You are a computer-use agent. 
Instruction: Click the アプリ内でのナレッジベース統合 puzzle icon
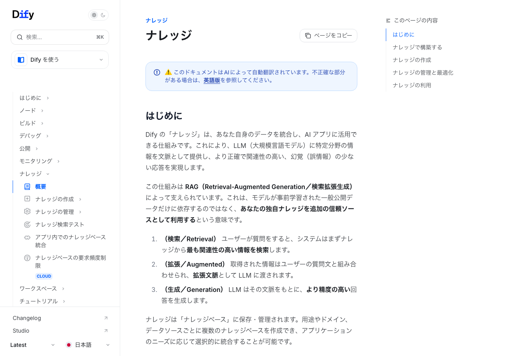(x=27, y=237)
